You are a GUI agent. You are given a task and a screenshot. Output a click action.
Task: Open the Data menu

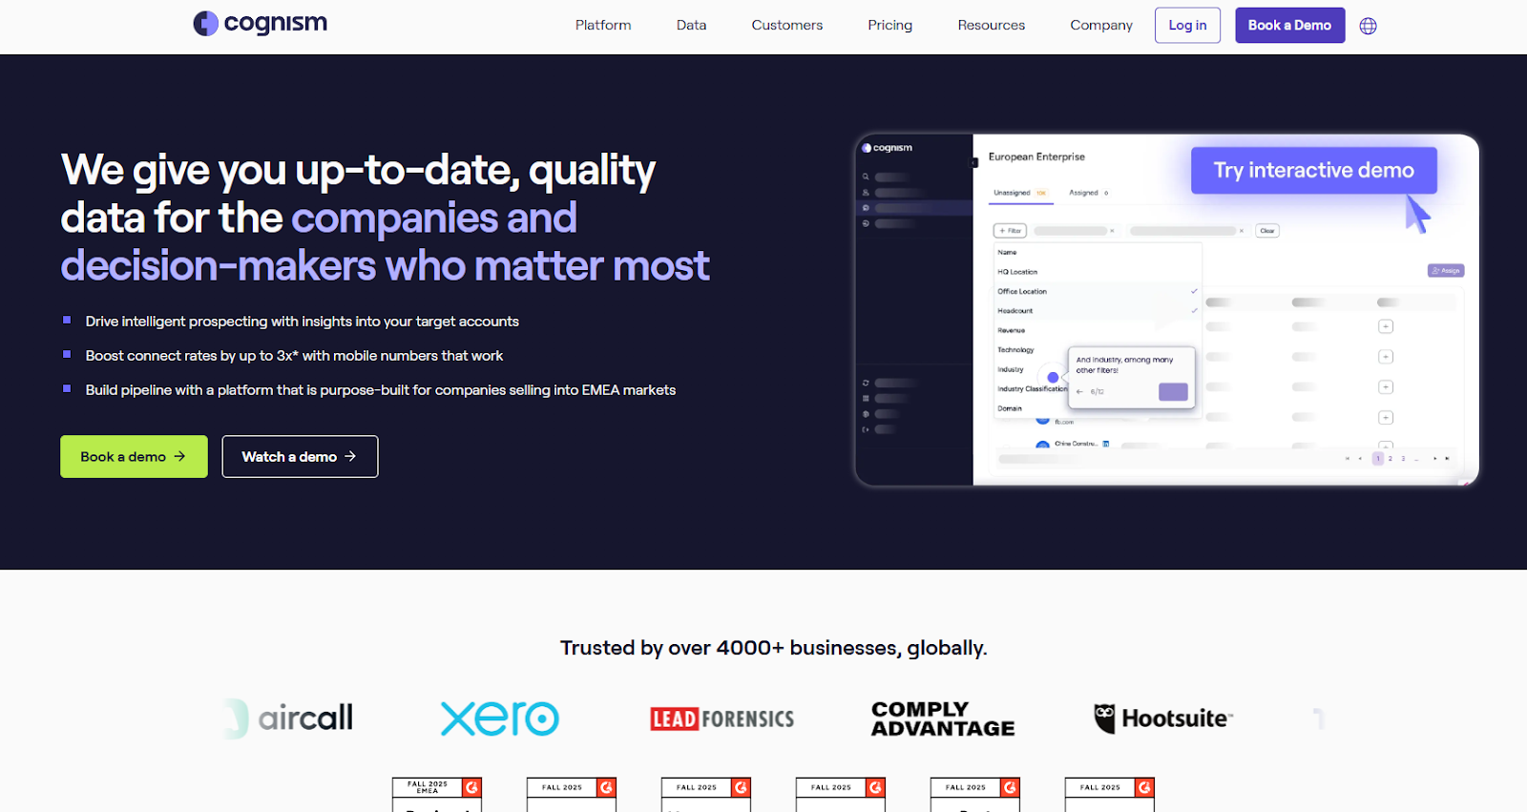691,25
